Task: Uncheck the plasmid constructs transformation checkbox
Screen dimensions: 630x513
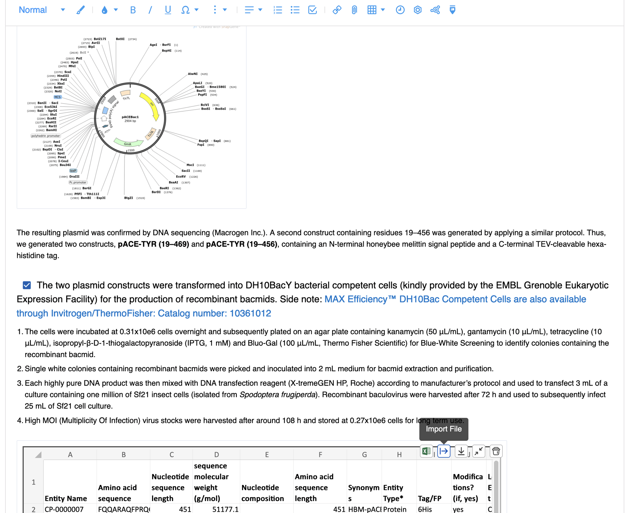Action: coord(27,285)
